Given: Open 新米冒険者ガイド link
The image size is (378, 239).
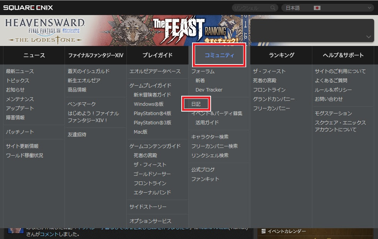Looking at the screenshot, I should (x=152, y=95).
